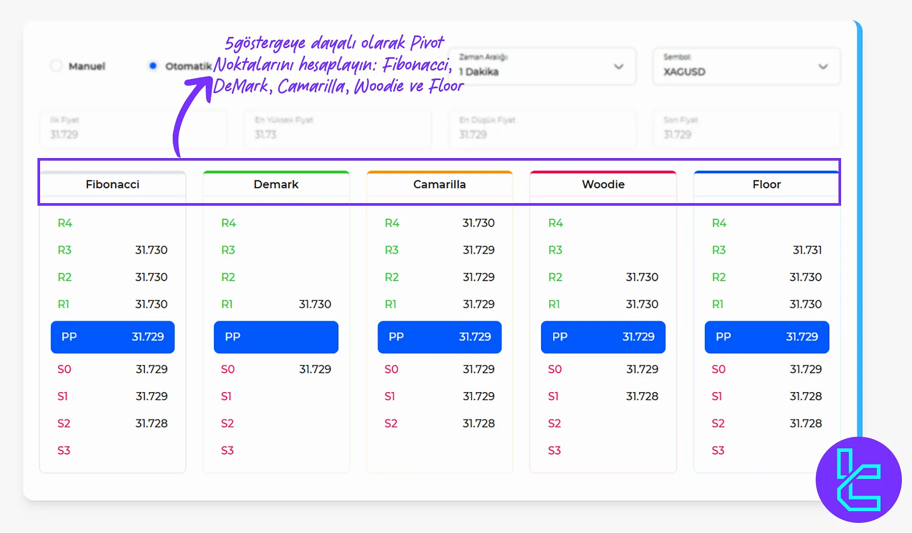Click the PP button in the Demark column
The width and height of the screenshot is (912, 533).
click(x=276, y=337)
